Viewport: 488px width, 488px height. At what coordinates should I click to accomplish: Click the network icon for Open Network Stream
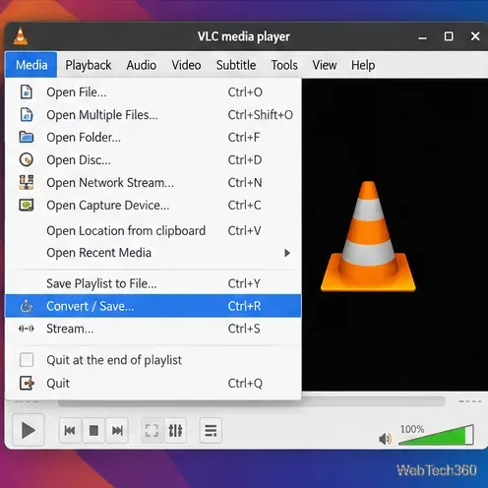click(x=27, y=182)
